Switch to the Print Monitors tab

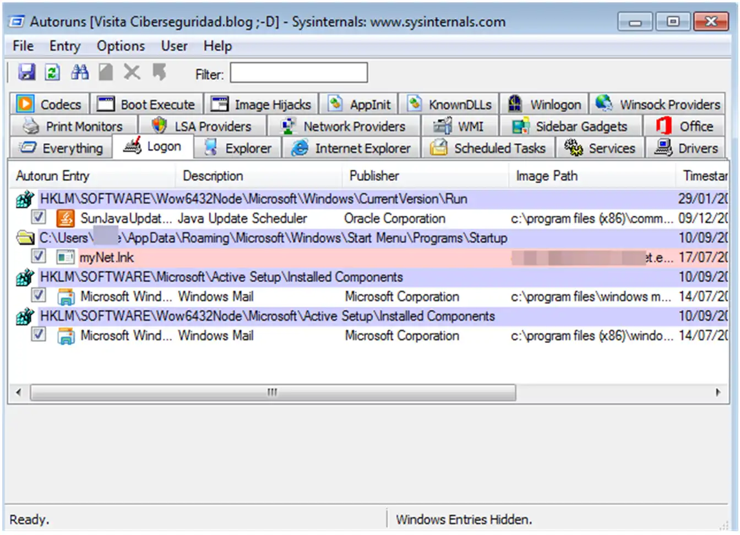74,126
